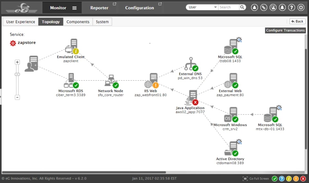Click the help question mark icon

coord(291,7)
